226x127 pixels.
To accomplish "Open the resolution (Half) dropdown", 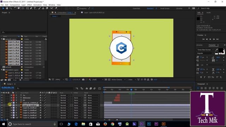I will [97, 79].
